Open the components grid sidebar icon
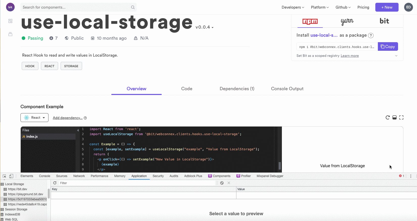Image resolution: width=417 pixels, height=221 pixels. tap(10, 21)
